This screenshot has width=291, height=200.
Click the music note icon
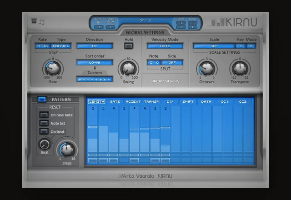[42, 22]
